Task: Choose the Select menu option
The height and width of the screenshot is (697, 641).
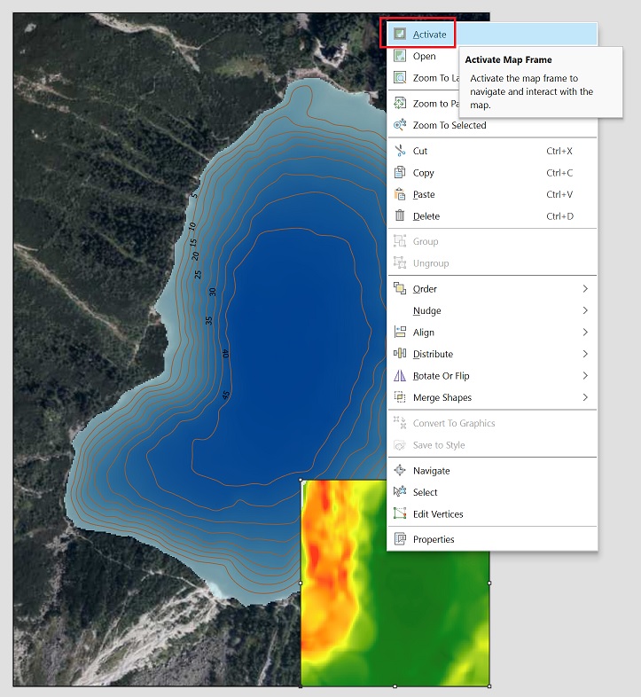Action: [426, 492]
